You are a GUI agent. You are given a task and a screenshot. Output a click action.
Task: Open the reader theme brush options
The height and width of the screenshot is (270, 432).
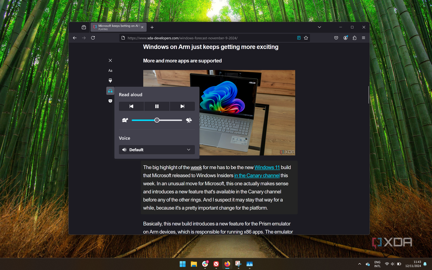click(110, 81)
